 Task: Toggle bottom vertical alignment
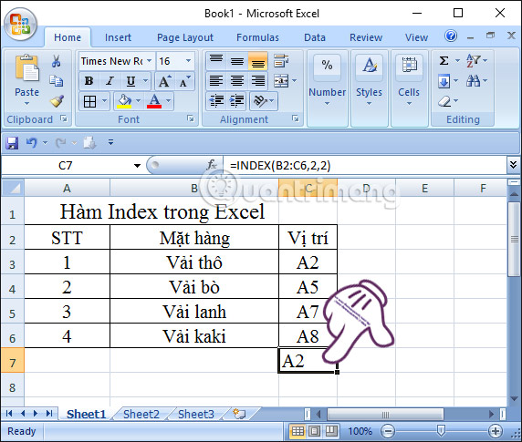click(x=257, y=60)
